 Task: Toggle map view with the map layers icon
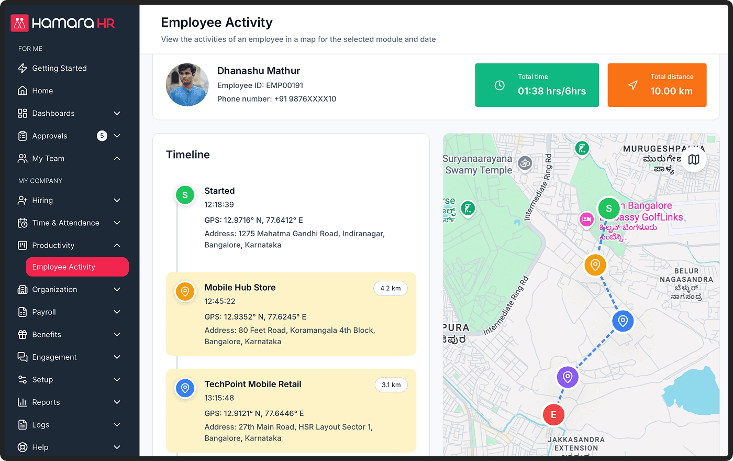tap(694, 159)
